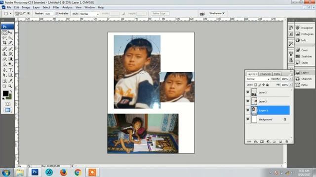Hide Layer 3 using eye icon
Image resolution: width=316 pixels, height=177 pixels.
[248, 101]
